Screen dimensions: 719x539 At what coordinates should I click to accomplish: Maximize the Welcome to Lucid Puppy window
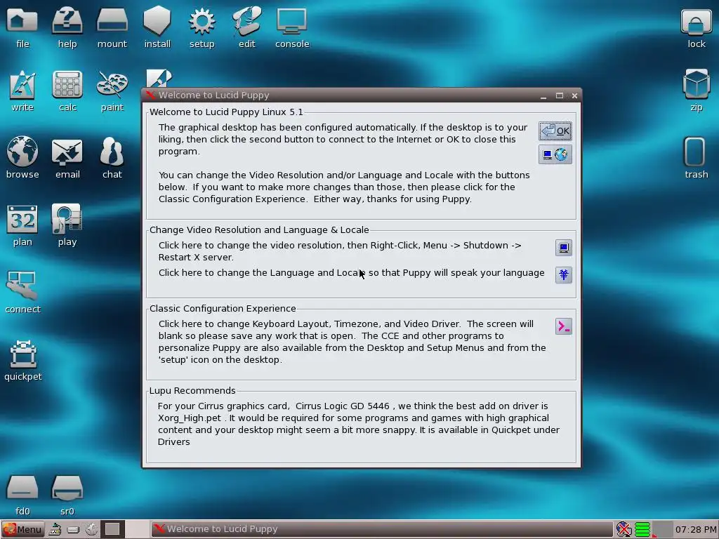(559, 95)
